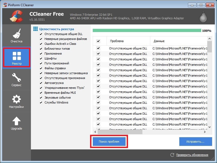Select the Реестр registry section

click(17, 57)
